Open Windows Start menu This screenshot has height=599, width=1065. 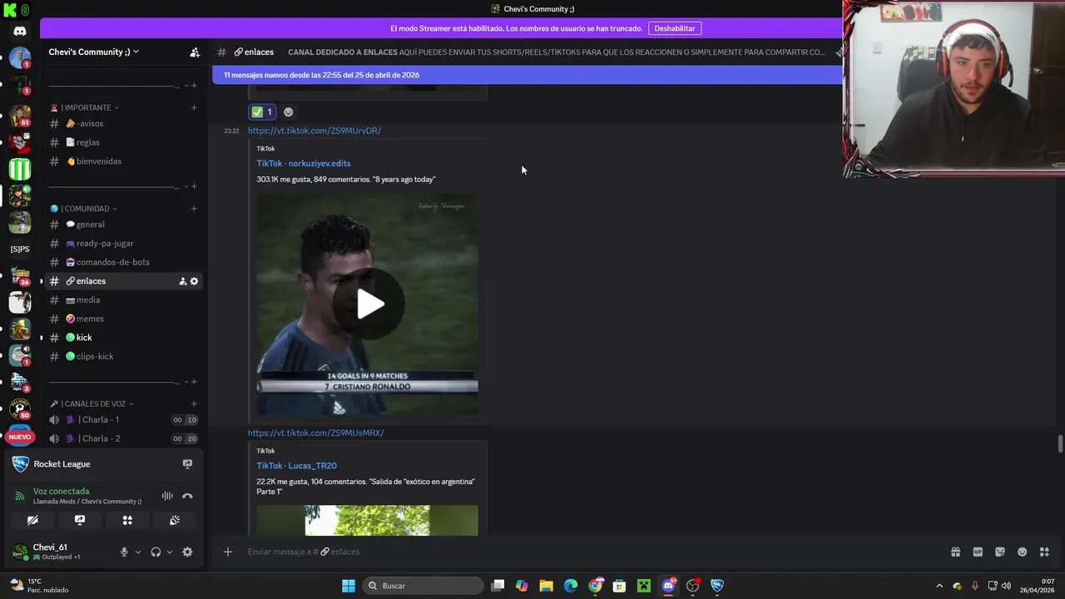pyautogui.click(x=349, y=586)
